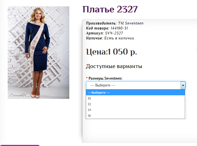Click the article number 'SVN-2327'
The height and width of the screenshot is (146, 197).
click(114, 33)
